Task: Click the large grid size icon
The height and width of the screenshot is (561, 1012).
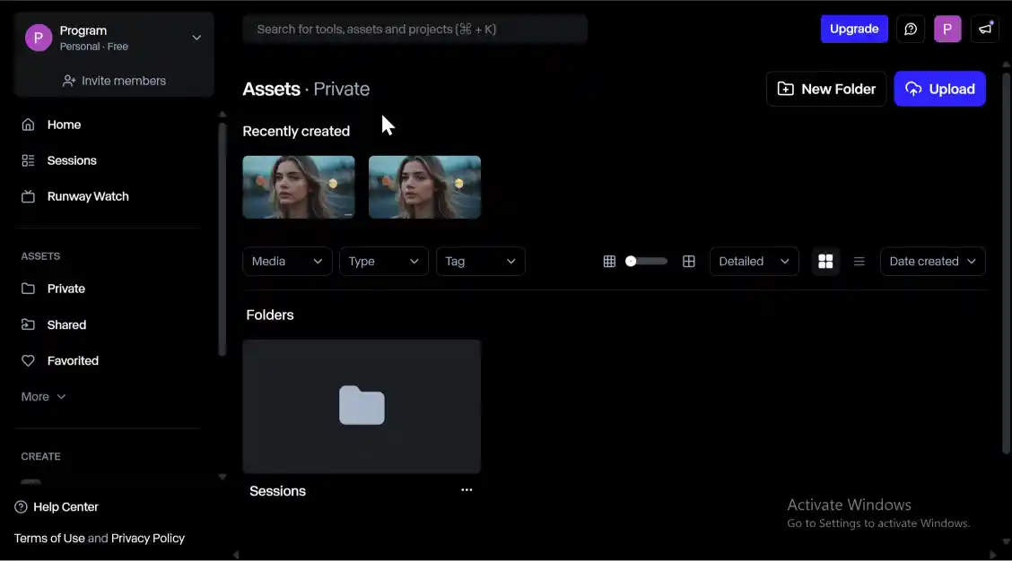Action: (689, 262)
